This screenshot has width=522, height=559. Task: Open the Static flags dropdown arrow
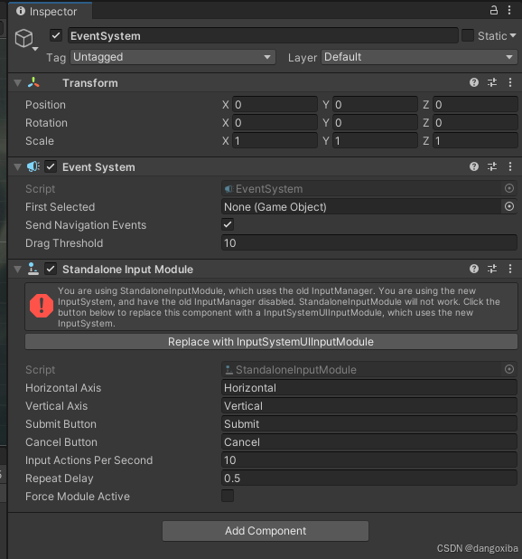coord(513,35)
